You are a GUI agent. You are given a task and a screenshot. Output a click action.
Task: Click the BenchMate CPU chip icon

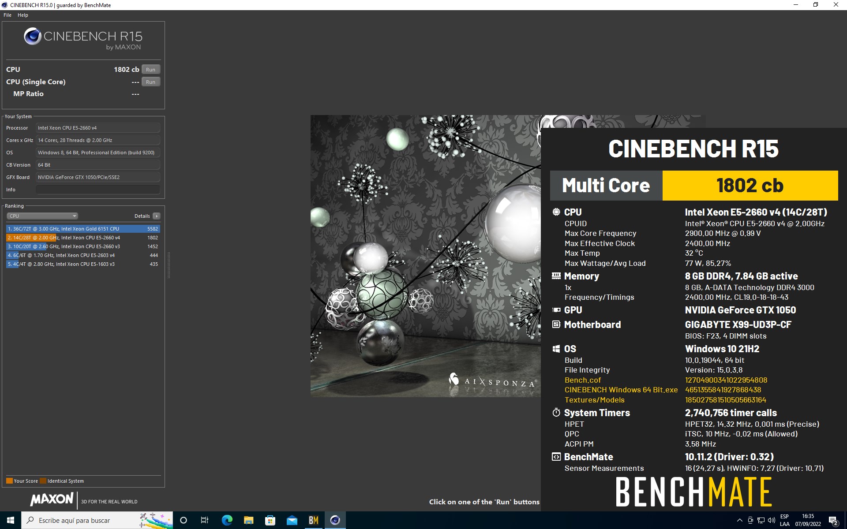pos(556,212)
